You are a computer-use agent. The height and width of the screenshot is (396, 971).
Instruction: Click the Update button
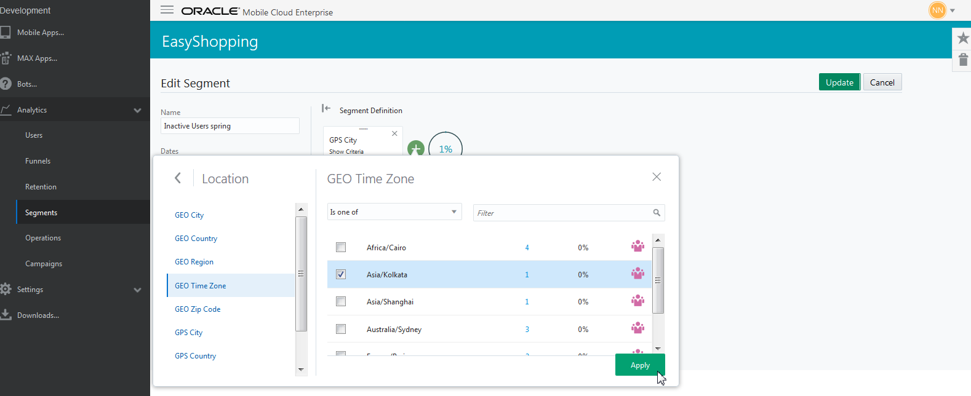839,82
